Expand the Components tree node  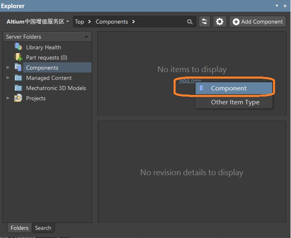(x=8, y=68)
